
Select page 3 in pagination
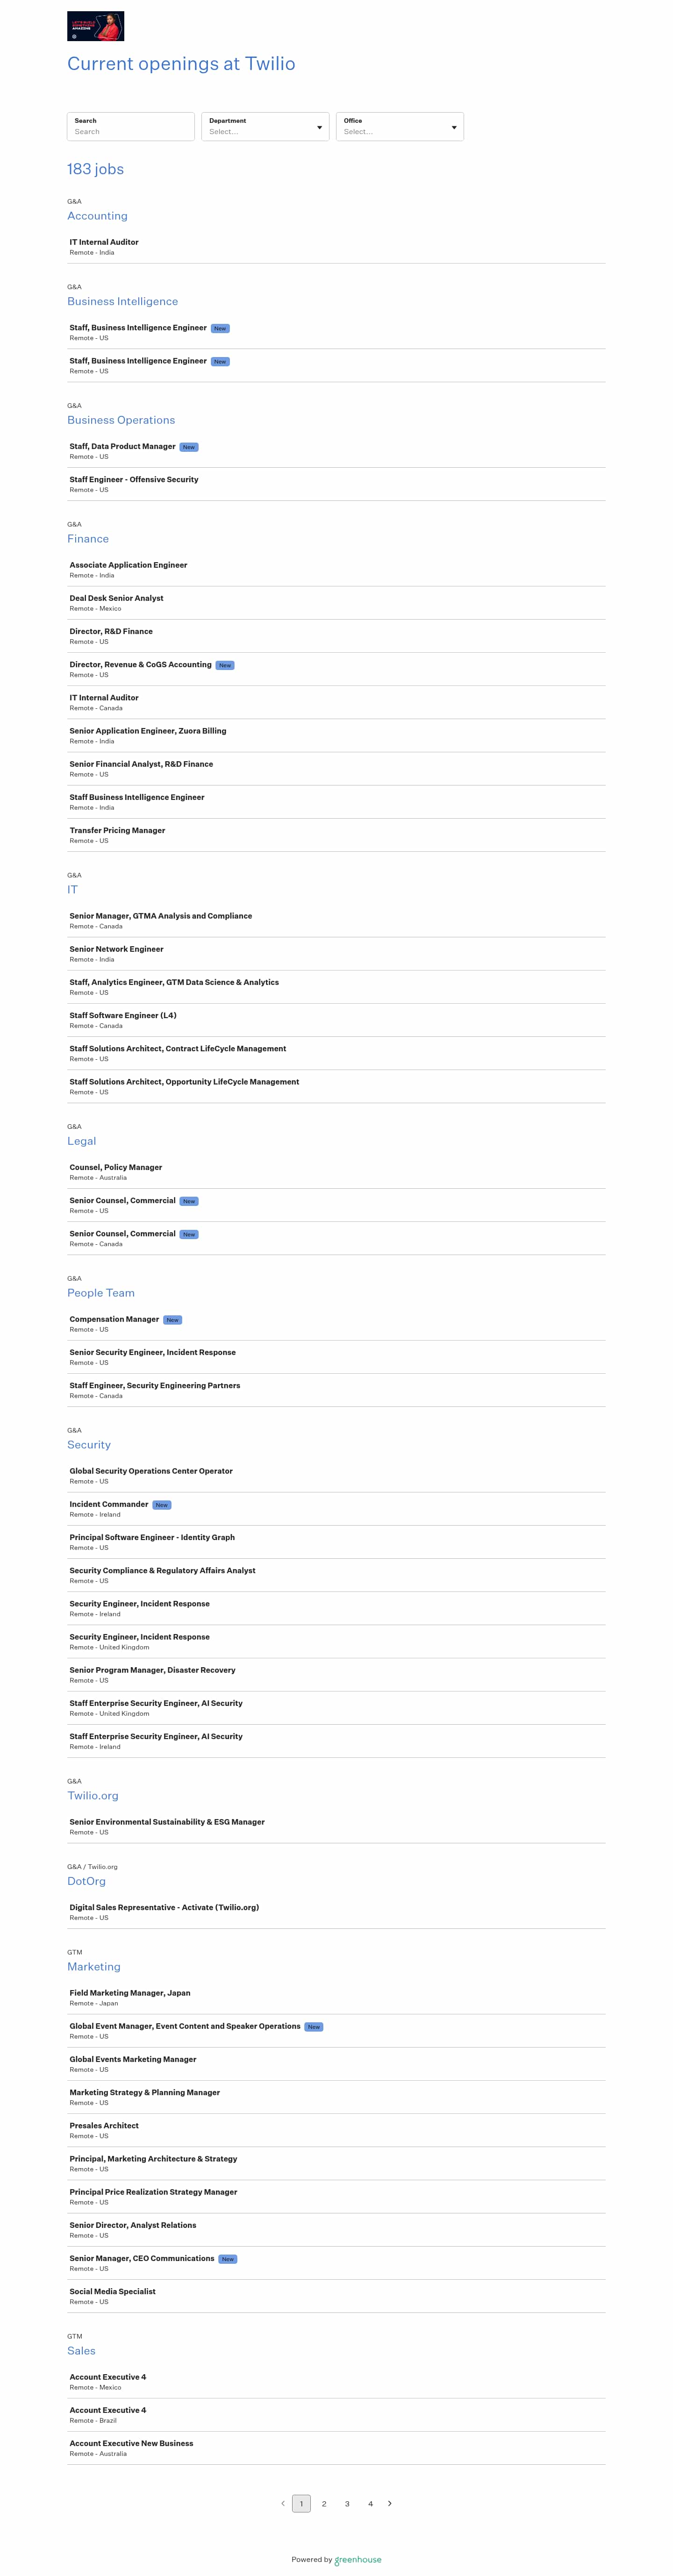(x=347, y=2504)
